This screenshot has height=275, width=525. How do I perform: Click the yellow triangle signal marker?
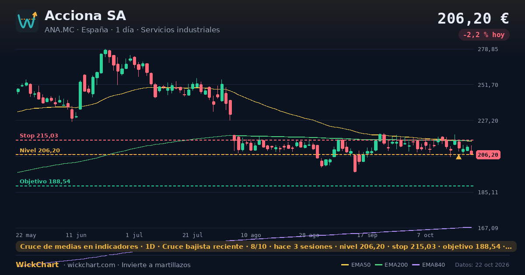(458, 157)
